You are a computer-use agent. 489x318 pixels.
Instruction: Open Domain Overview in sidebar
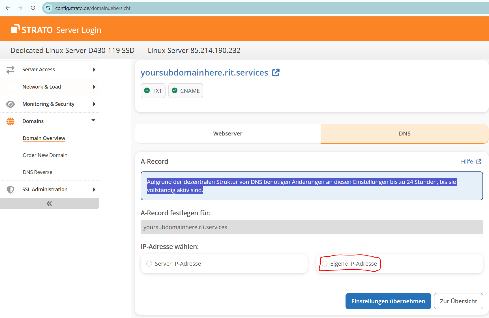click(44, 138)
